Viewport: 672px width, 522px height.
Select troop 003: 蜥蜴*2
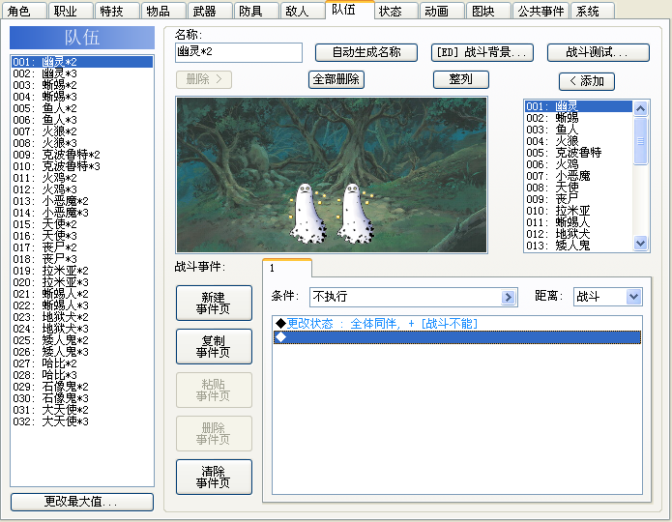tap(82, 85)
